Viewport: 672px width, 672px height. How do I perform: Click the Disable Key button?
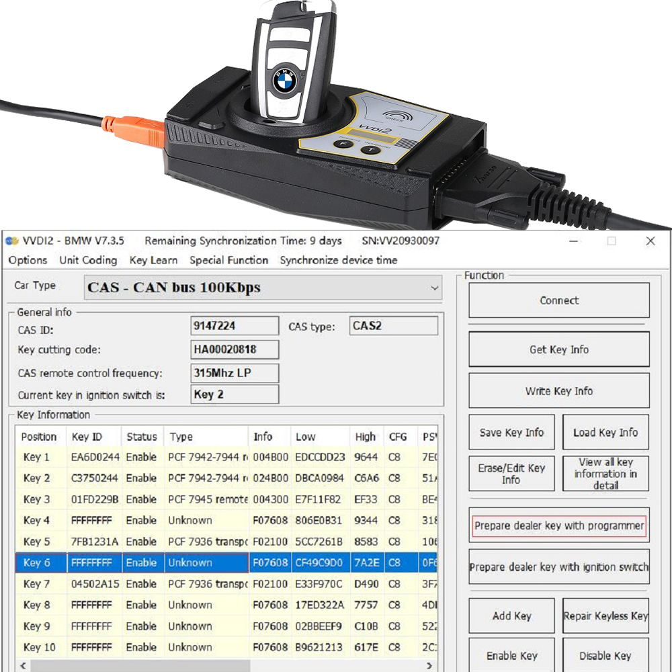tap(605, 656)
